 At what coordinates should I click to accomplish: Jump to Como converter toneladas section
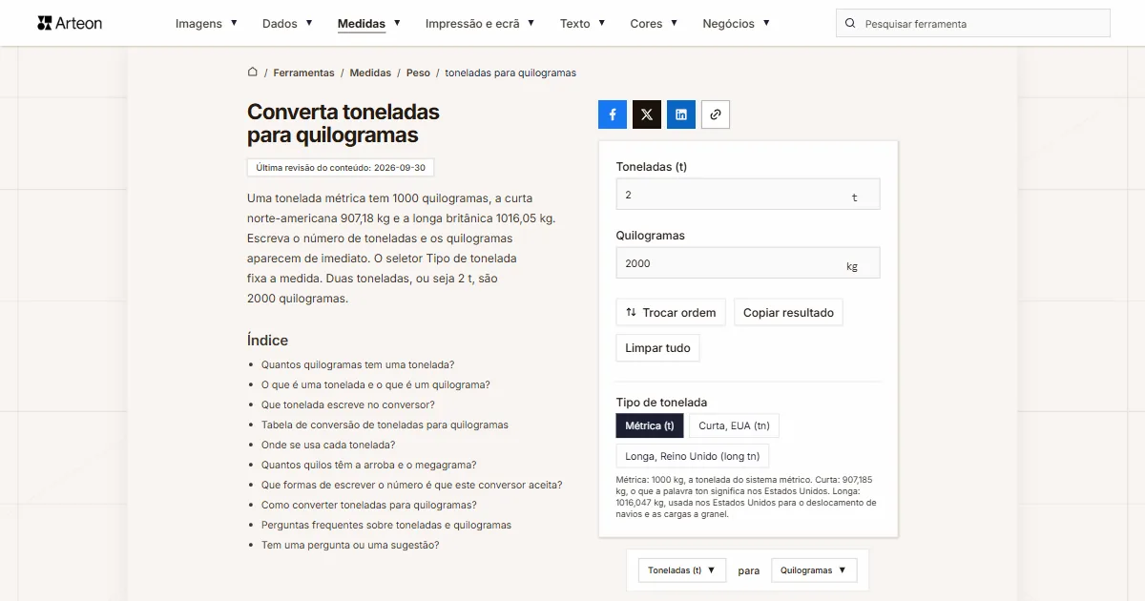(369, 505)
